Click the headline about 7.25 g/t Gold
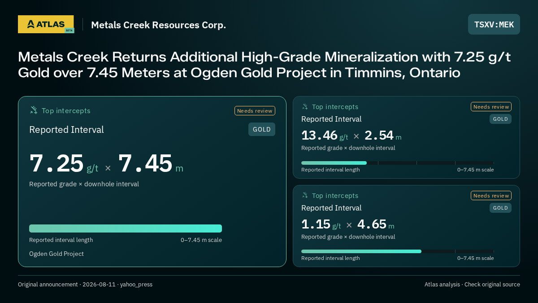Image resolution: width=538 pixels, height=303 pixels. 265,65
